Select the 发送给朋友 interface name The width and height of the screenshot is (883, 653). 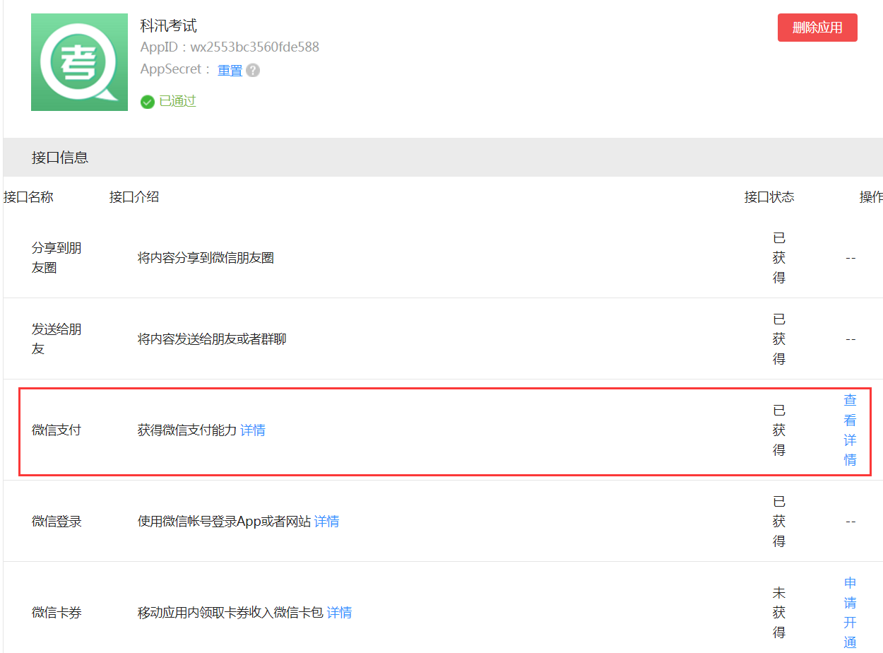(x=56, y=339)
